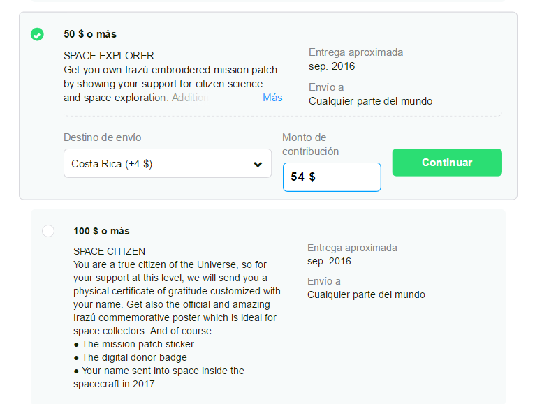The width and height of the screenshot is (535, 404).
Task: Click the "Monto de contribución" label
Action: point(310,144)
